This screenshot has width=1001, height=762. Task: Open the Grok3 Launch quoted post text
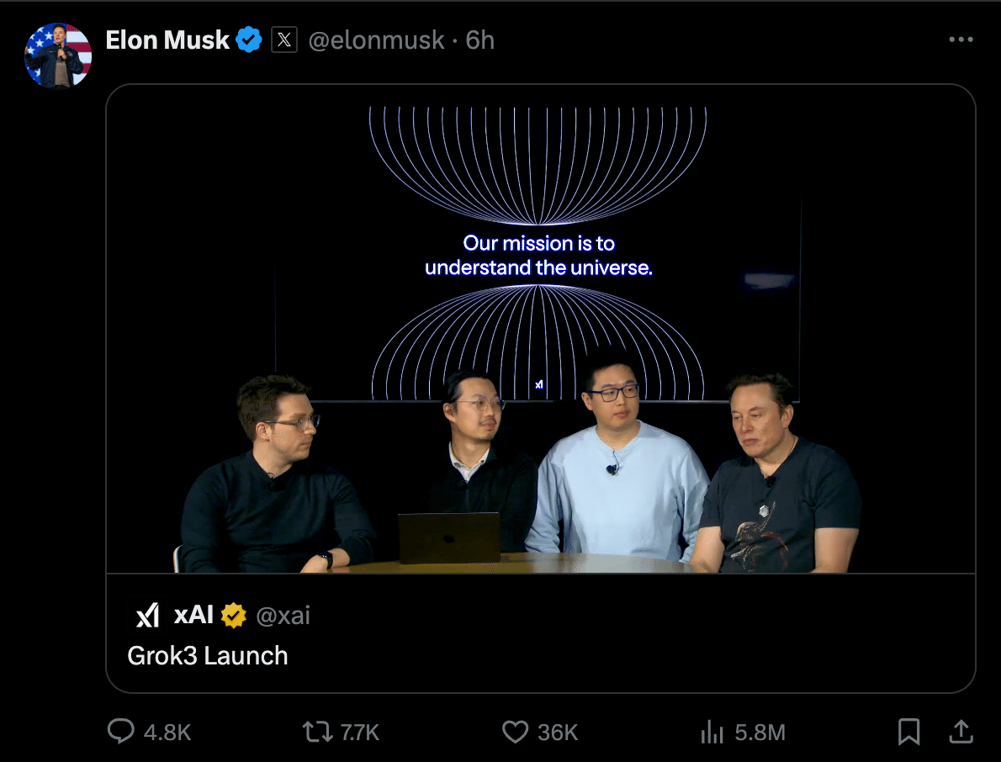click(208, 656)
